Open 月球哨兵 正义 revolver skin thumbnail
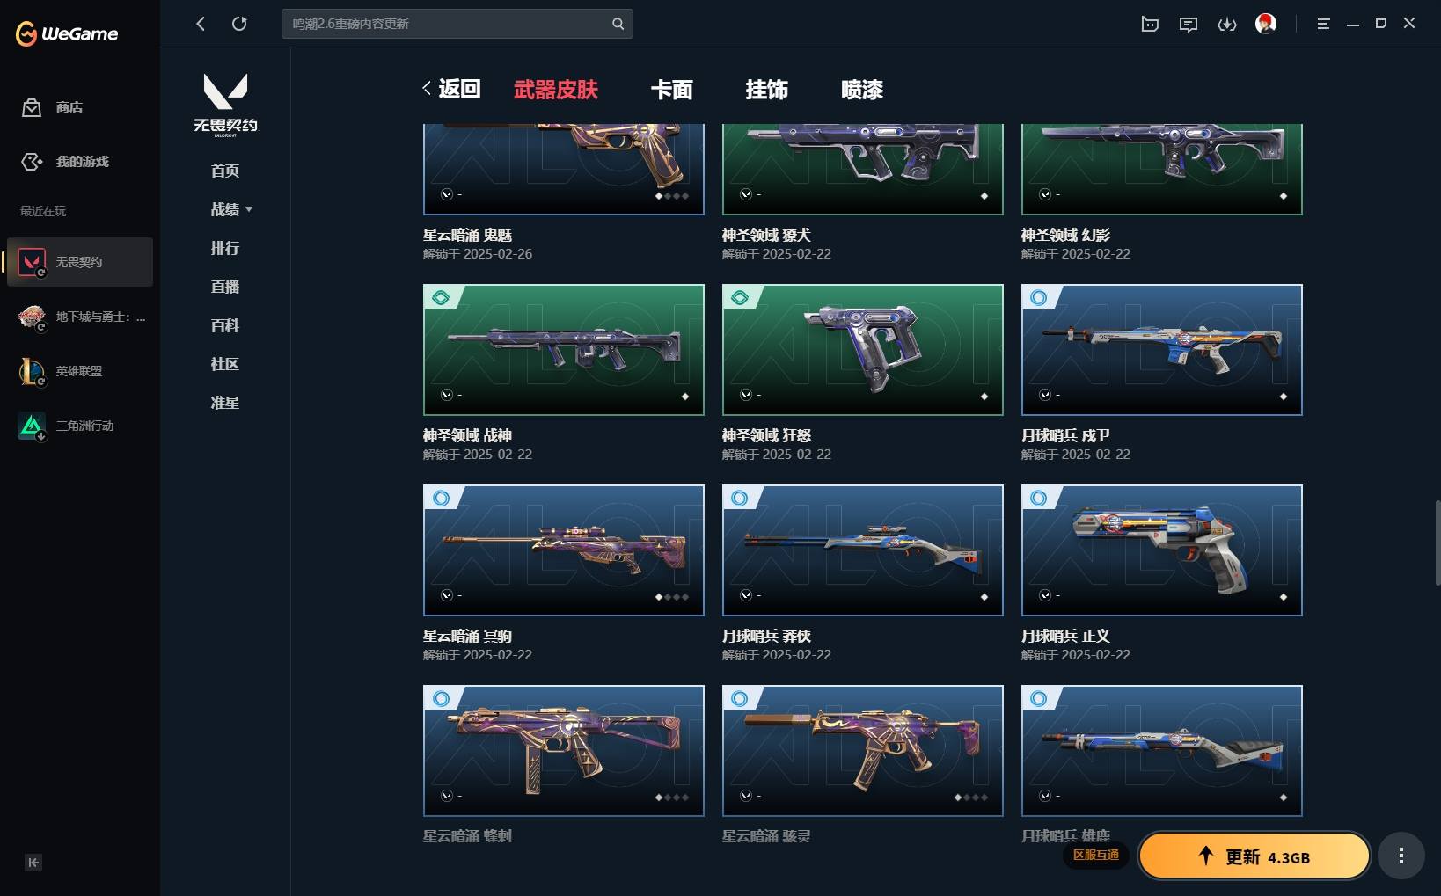1441x896 pixels. (x=1161, y=550)
